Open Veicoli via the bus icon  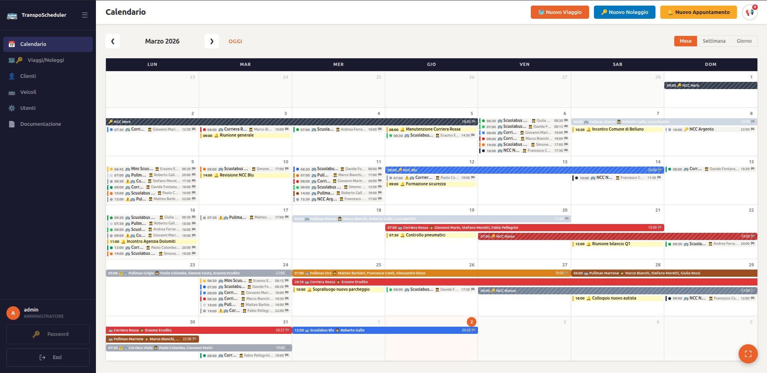click(12, 92)
